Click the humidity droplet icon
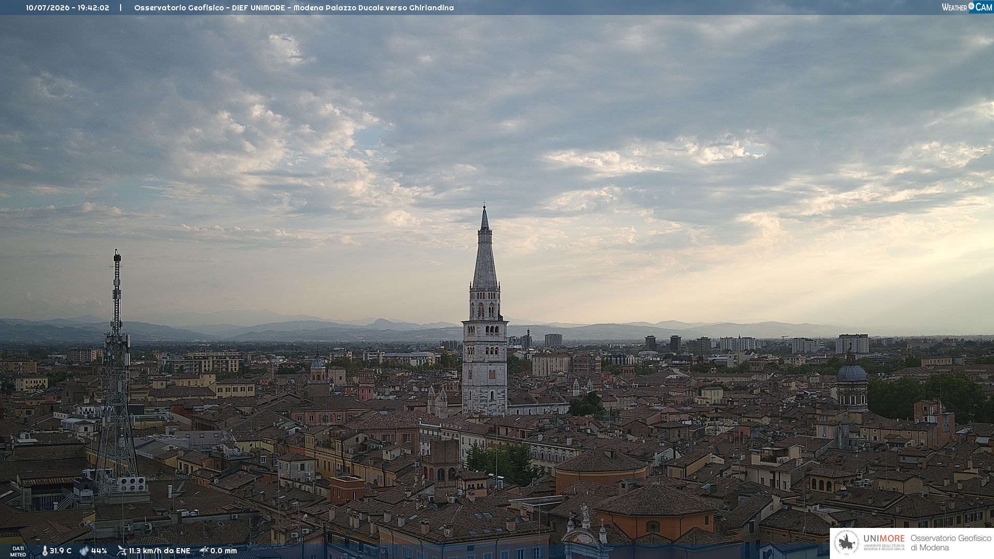Screen dimensions: 994x559 84,551
